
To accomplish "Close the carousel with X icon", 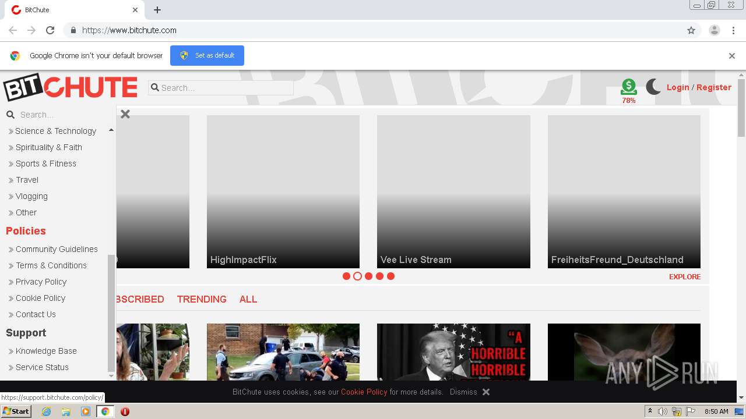I will coord(125,114).
